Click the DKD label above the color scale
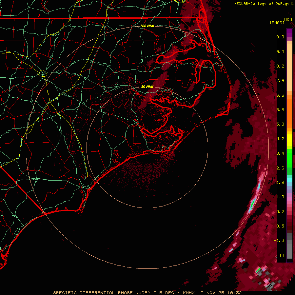 pos(288,20)
